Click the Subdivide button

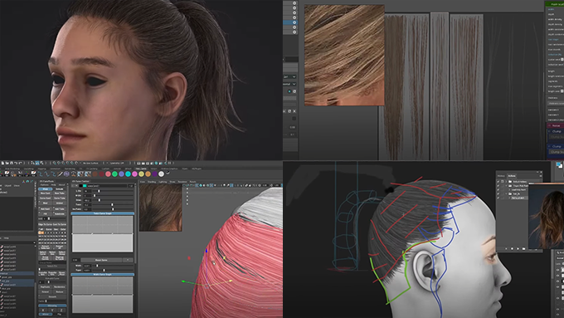60,214
